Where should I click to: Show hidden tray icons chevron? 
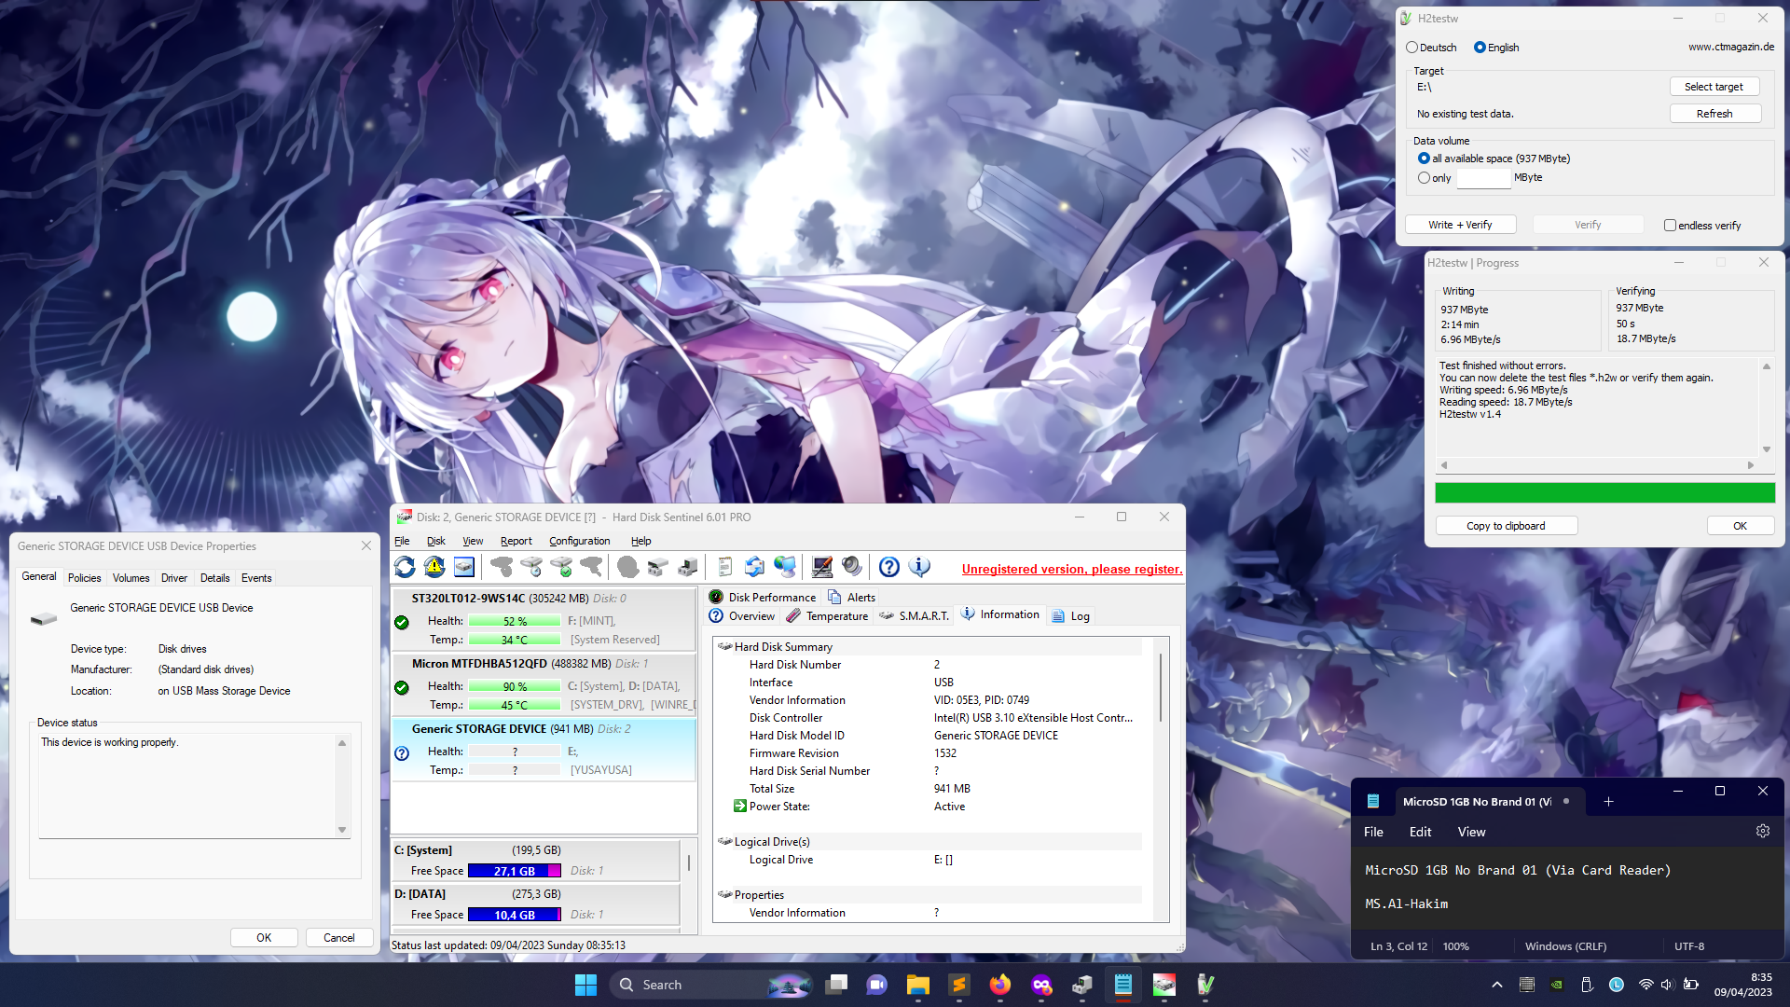pyautogui.click(x=1497, y=985)
